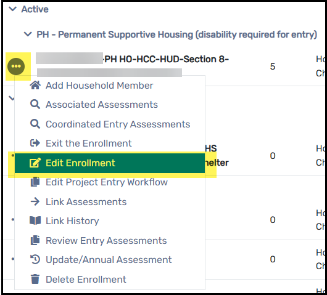Select Update/Annual Assessment option

pos(110,260)
